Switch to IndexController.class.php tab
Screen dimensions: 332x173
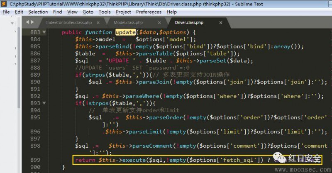pos(69,22)
